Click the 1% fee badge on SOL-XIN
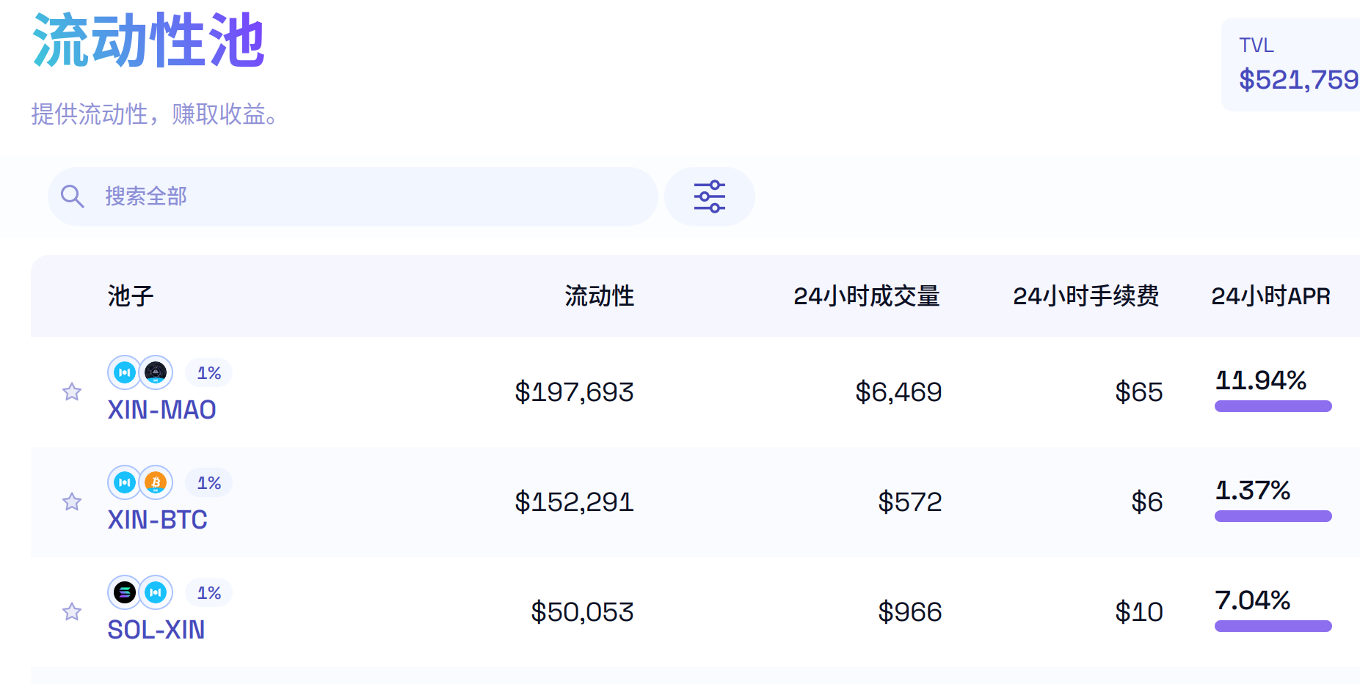Image resolution: width=1360 pixels, height=684 pixels. pyautogui.click(x=208, y=593)
